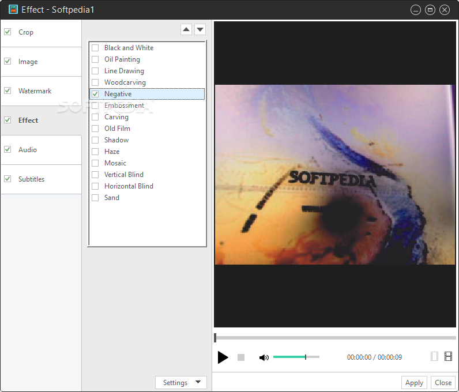Uncheck the Negative effect checkbox
The height and width of the screenshot is (392, 459).
point(95,94)
